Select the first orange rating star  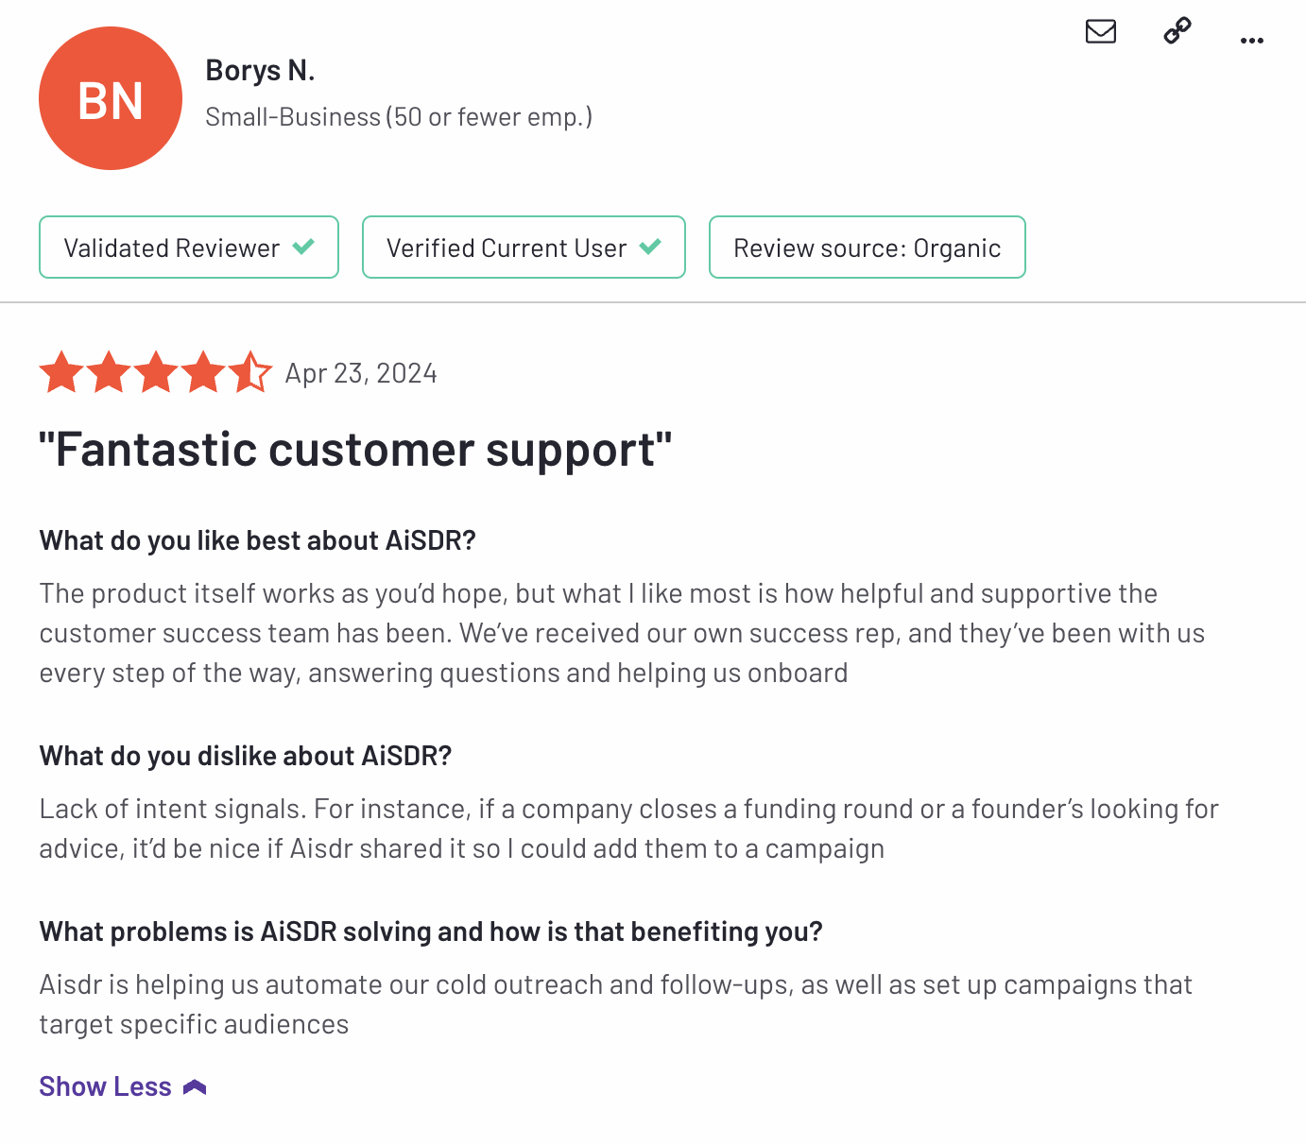61,372
